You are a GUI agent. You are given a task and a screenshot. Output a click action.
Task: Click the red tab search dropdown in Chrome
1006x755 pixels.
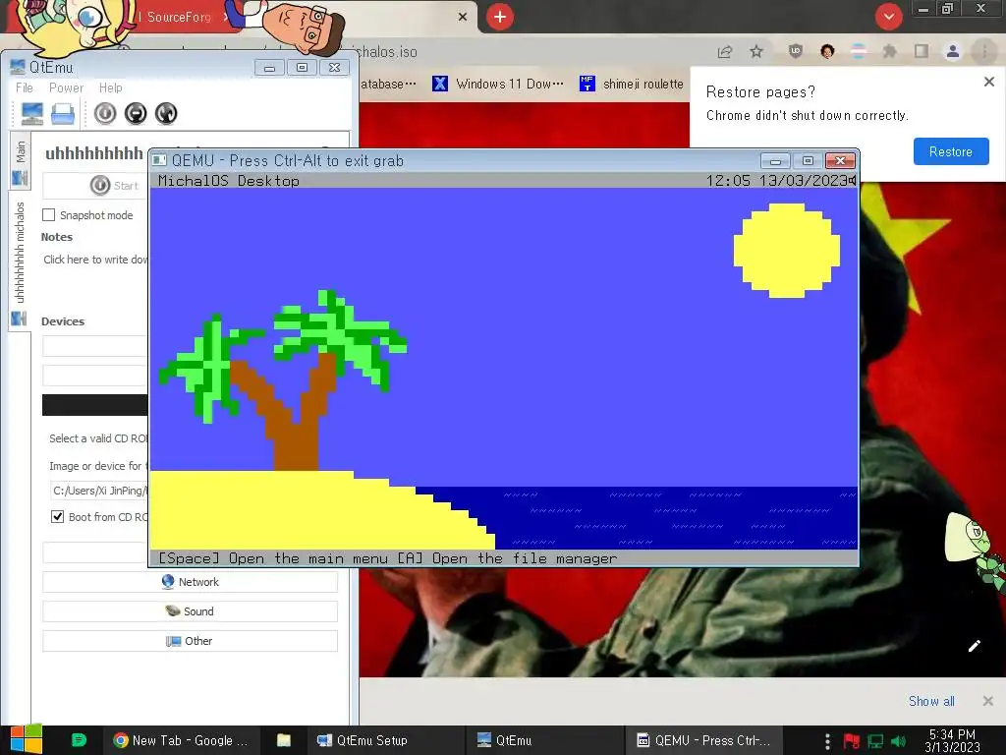point(888,17)
